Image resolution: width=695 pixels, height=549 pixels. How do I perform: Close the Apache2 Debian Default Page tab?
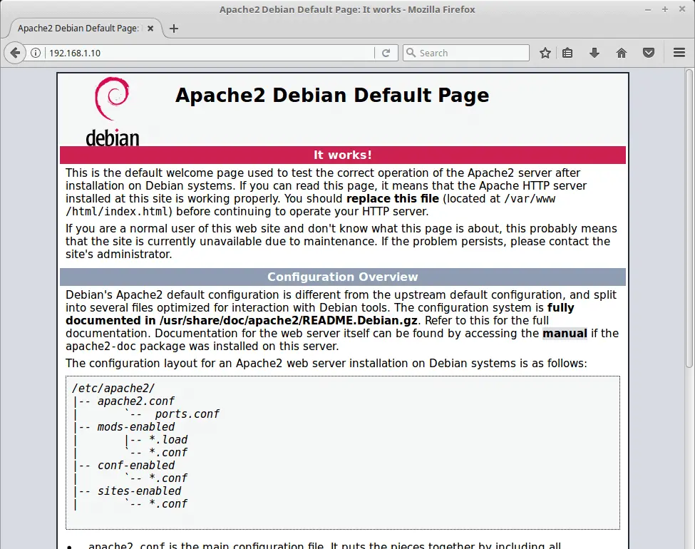tap(150, 29)
